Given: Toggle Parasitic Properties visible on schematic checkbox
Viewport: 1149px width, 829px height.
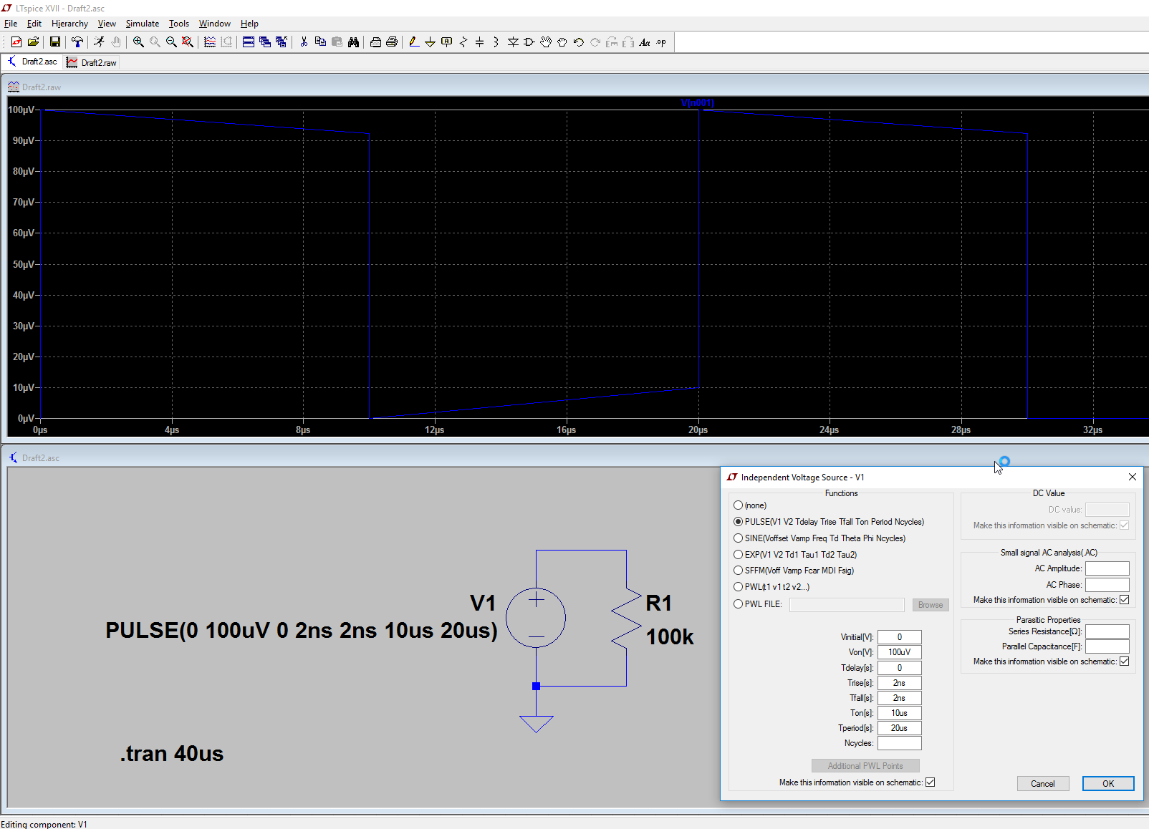Looking at the screenshot, I should click(1124, 661).
